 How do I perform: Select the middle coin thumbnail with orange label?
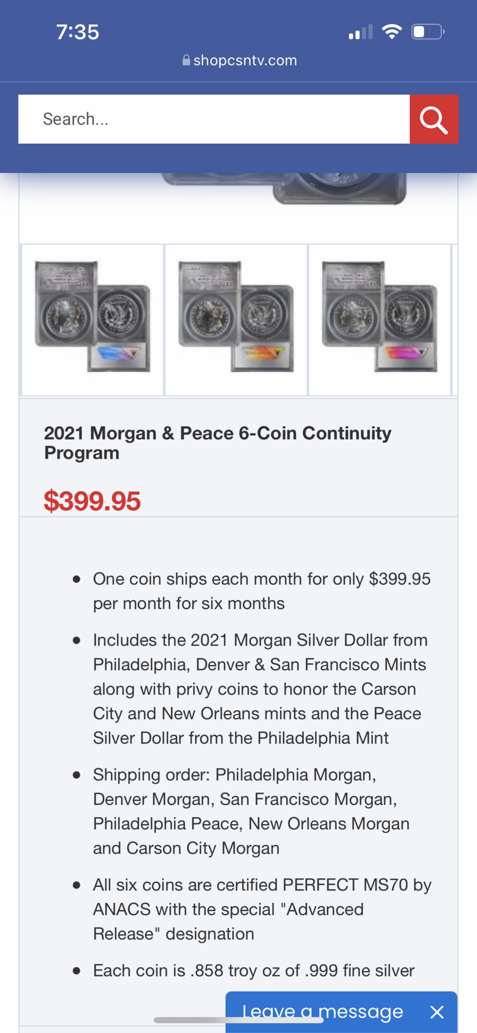tap(236, 320)
